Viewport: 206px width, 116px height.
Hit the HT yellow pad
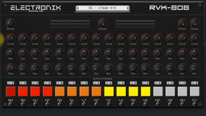[109, 92]
